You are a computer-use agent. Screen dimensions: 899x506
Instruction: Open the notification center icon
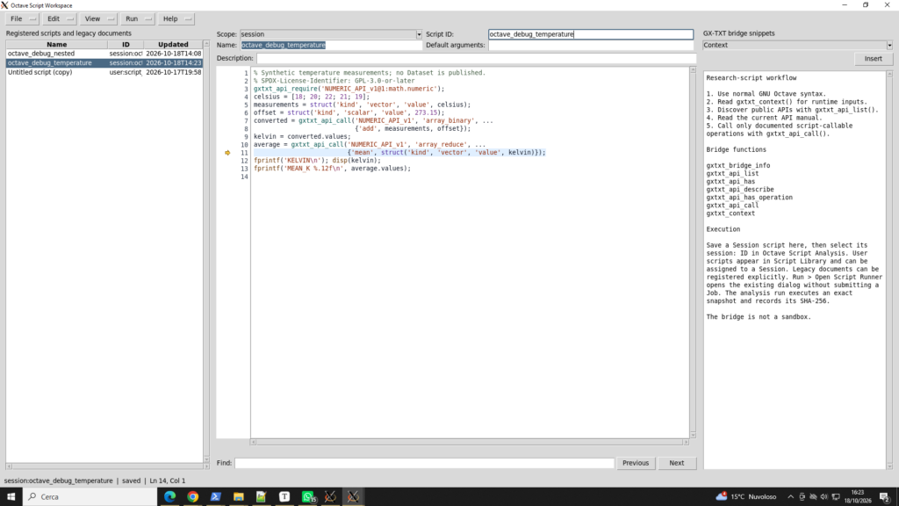click(x=885, y=497)
